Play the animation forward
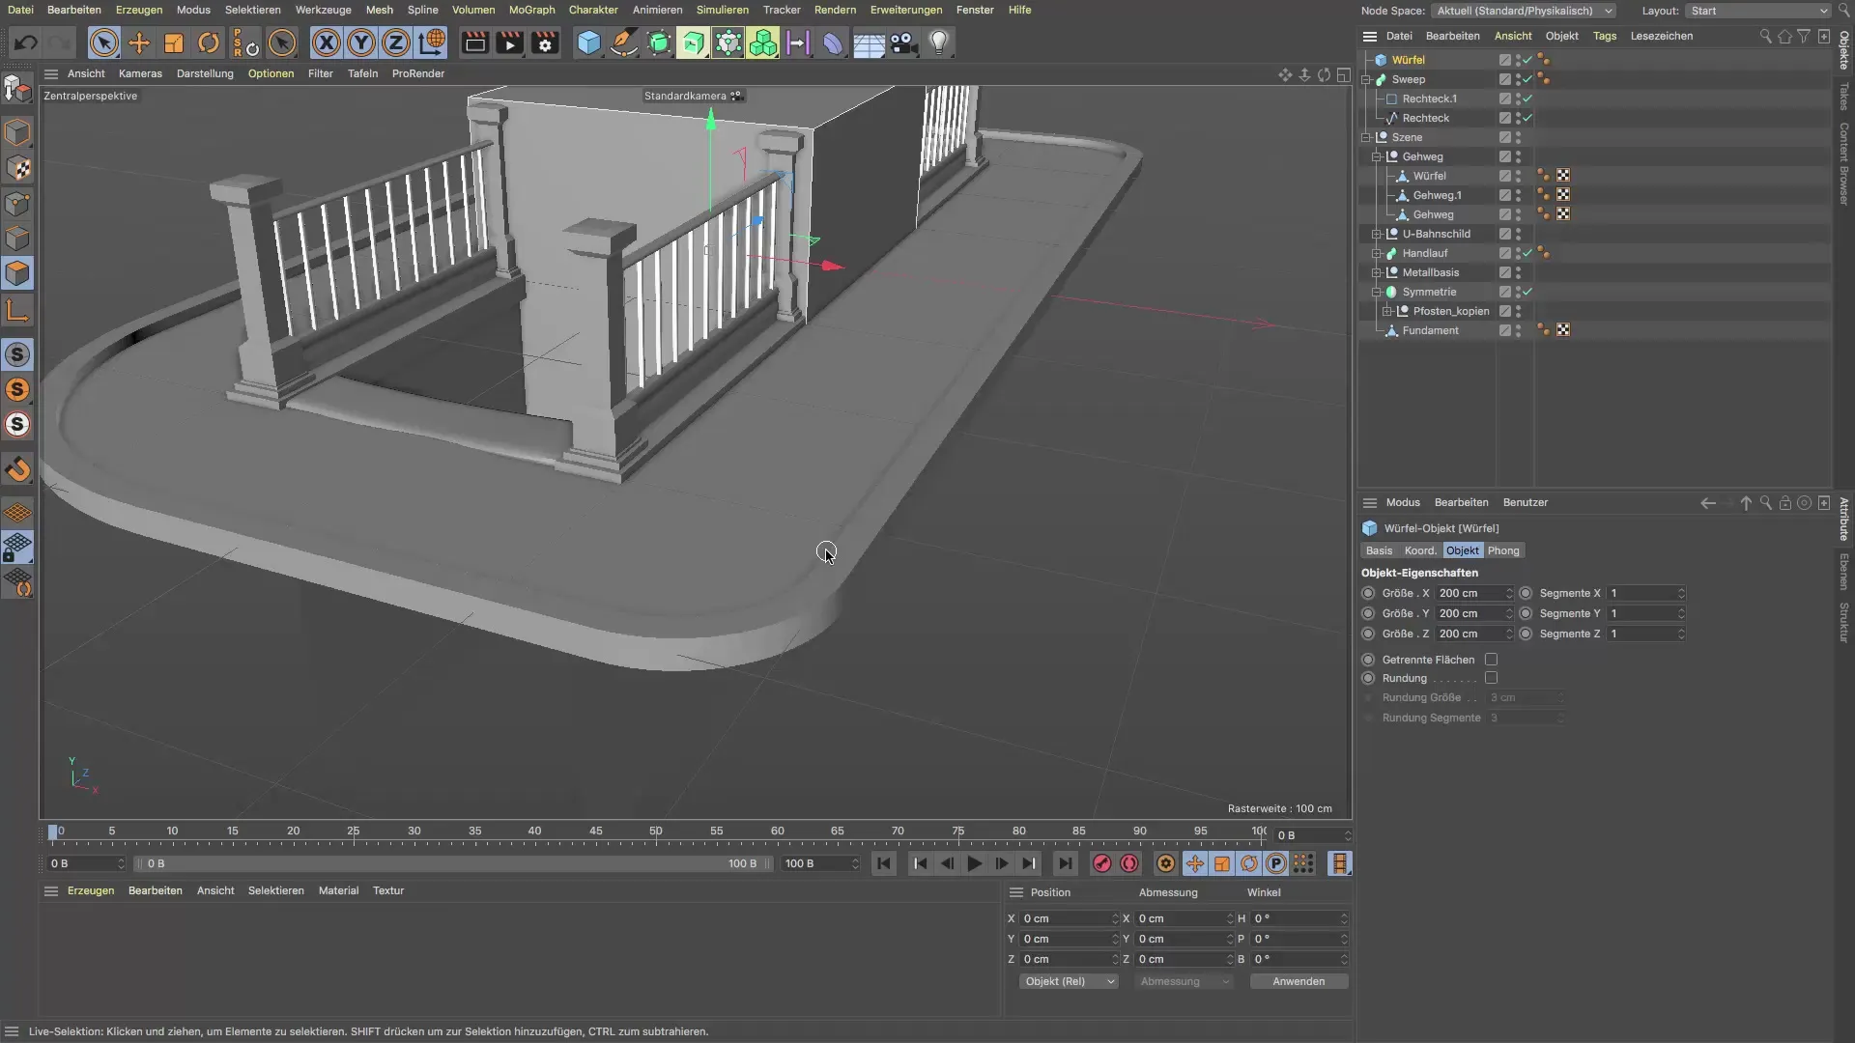The width and height of the screenshot is (1855, 1043). tap(974, 863)
